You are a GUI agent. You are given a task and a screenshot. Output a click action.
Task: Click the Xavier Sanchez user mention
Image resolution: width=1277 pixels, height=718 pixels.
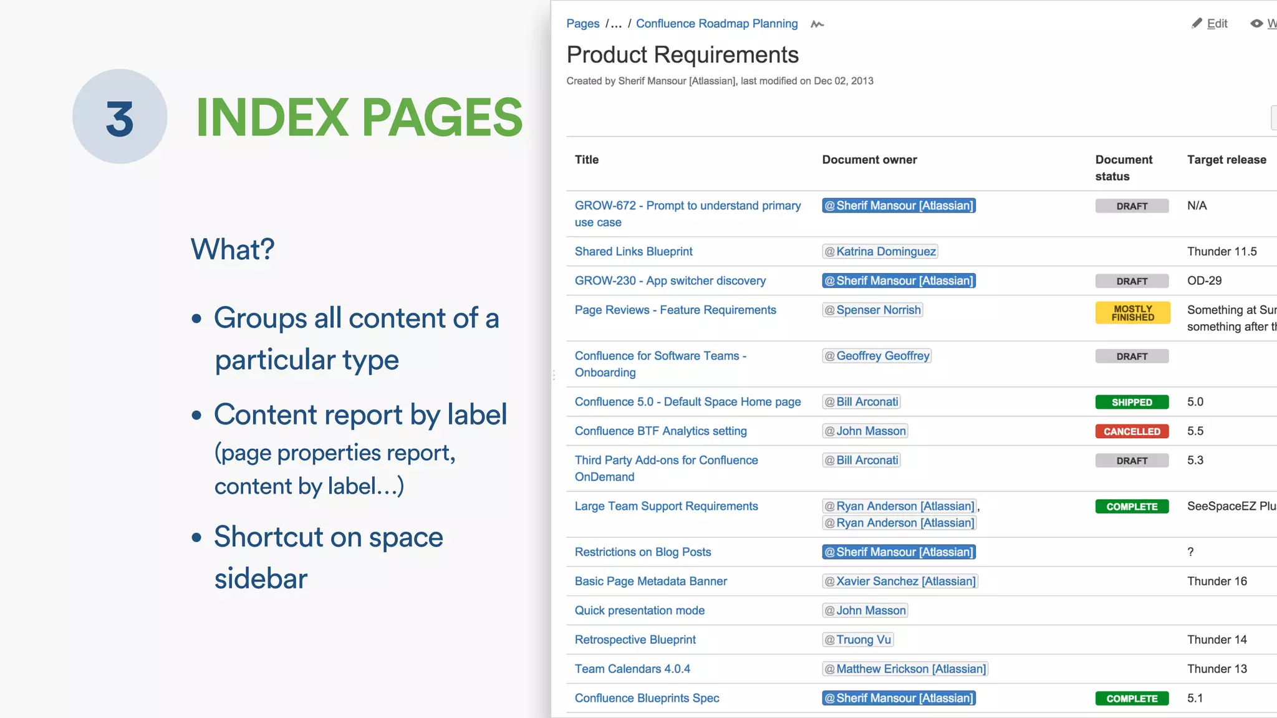(x=900, y=581)
